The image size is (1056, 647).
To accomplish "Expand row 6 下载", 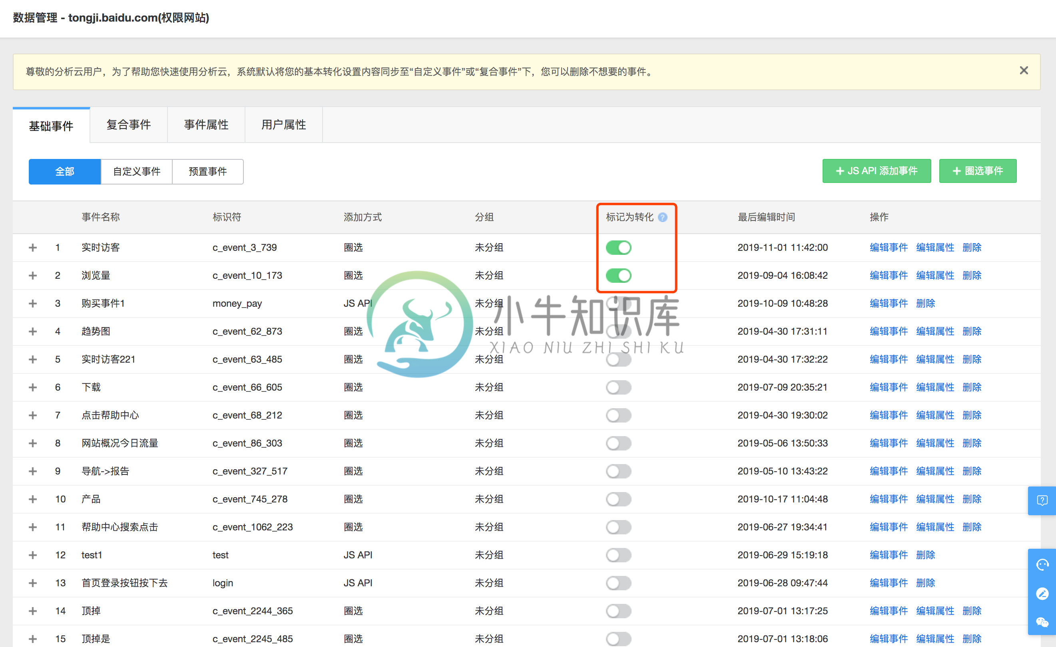I will 32,387.
